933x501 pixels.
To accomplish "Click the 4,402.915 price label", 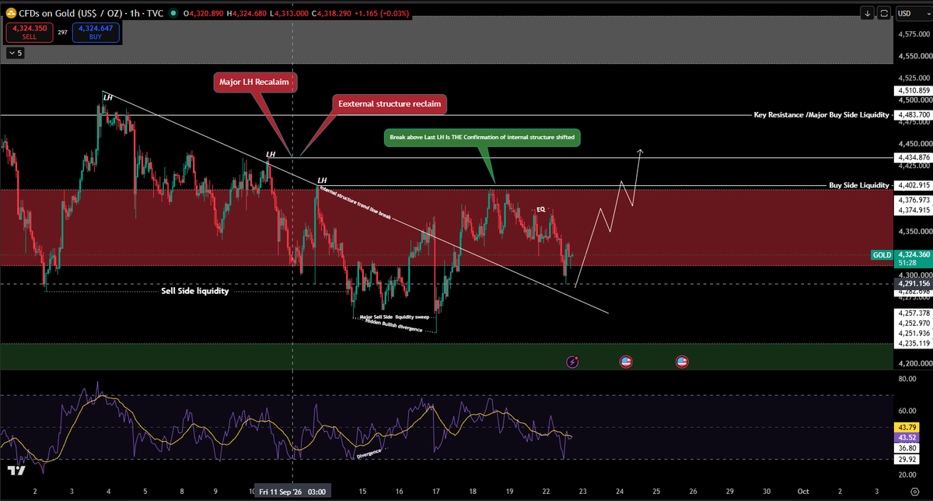I will (x=914, y=186).
